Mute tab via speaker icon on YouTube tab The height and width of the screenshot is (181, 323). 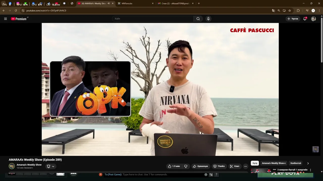[109, 4]
